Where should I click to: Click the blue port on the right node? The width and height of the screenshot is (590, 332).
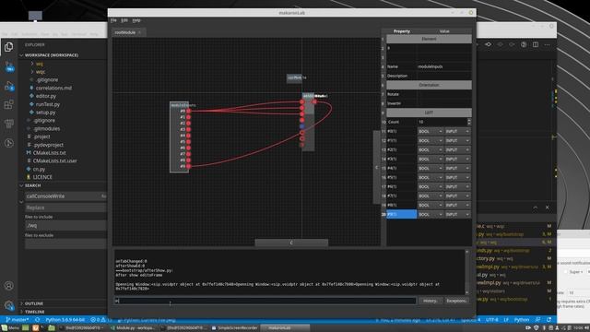(301, 126)
